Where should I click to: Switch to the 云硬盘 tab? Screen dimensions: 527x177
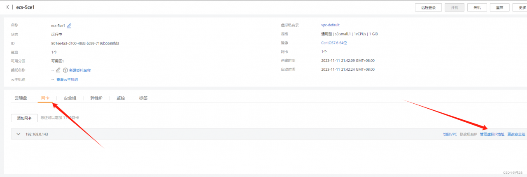21,98
